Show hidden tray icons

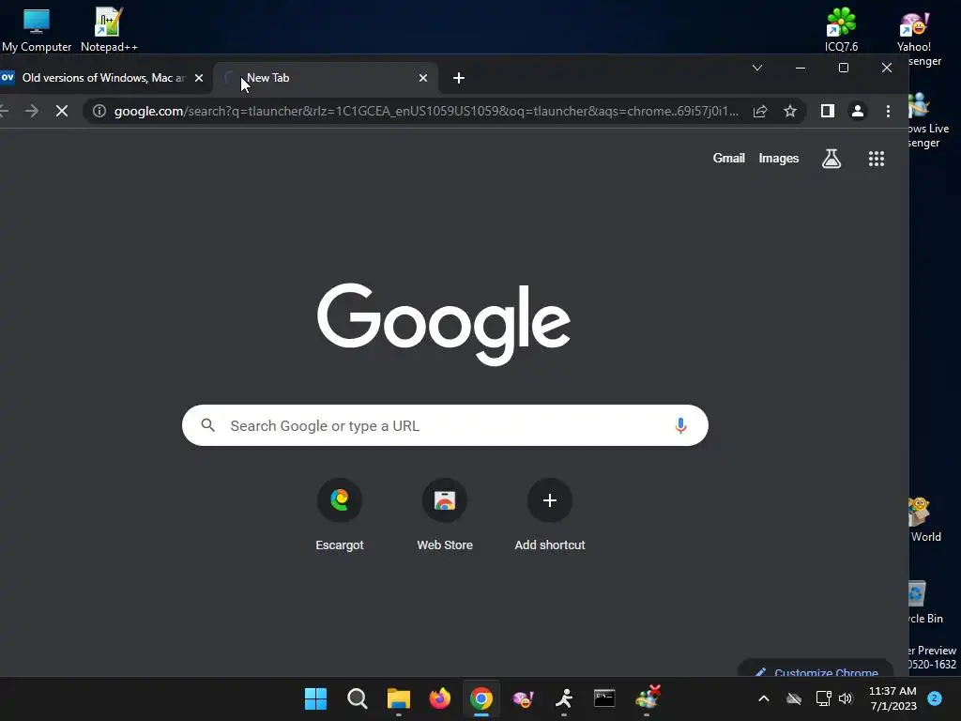[764, 698]
